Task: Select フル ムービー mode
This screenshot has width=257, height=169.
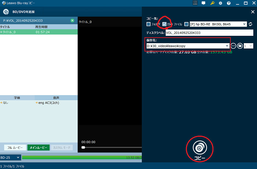Action: [15, 148]
